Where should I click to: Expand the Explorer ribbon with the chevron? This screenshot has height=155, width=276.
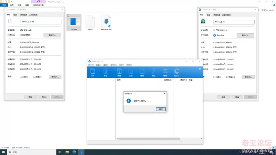(x=271, y=5)
